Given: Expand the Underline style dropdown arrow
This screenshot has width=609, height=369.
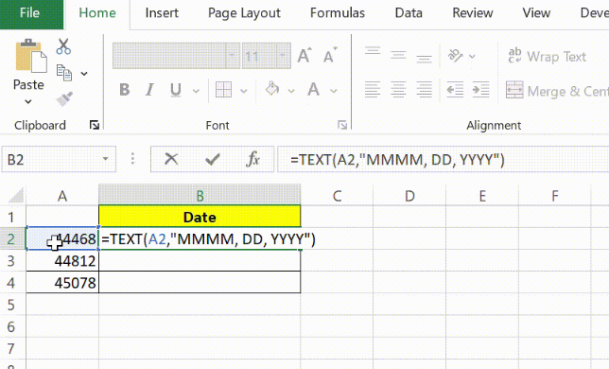Looking at the screenshot, I should coord(196,91).
